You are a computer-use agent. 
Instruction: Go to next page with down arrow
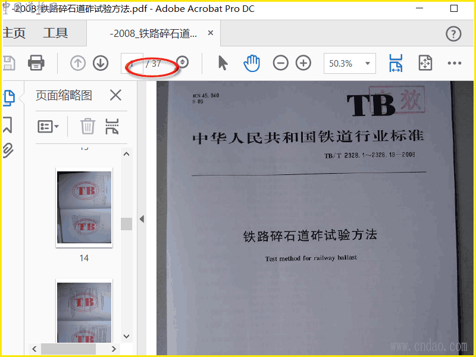[x=101, y=63]
